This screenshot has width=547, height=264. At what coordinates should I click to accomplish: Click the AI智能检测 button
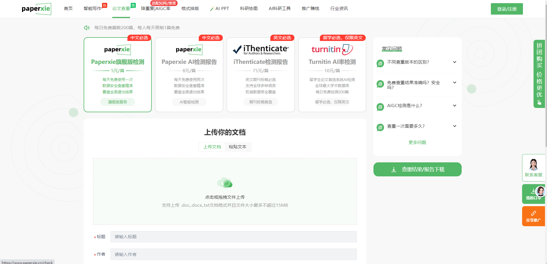click(x=189, y=102)
